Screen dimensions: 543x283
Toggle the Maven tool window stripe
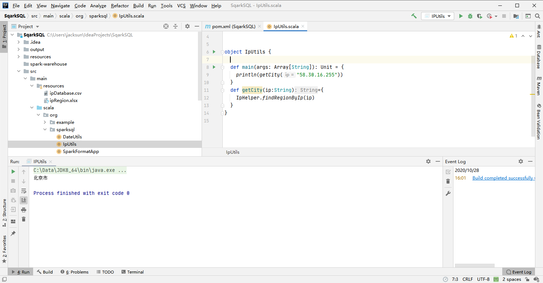coord(539,86)
